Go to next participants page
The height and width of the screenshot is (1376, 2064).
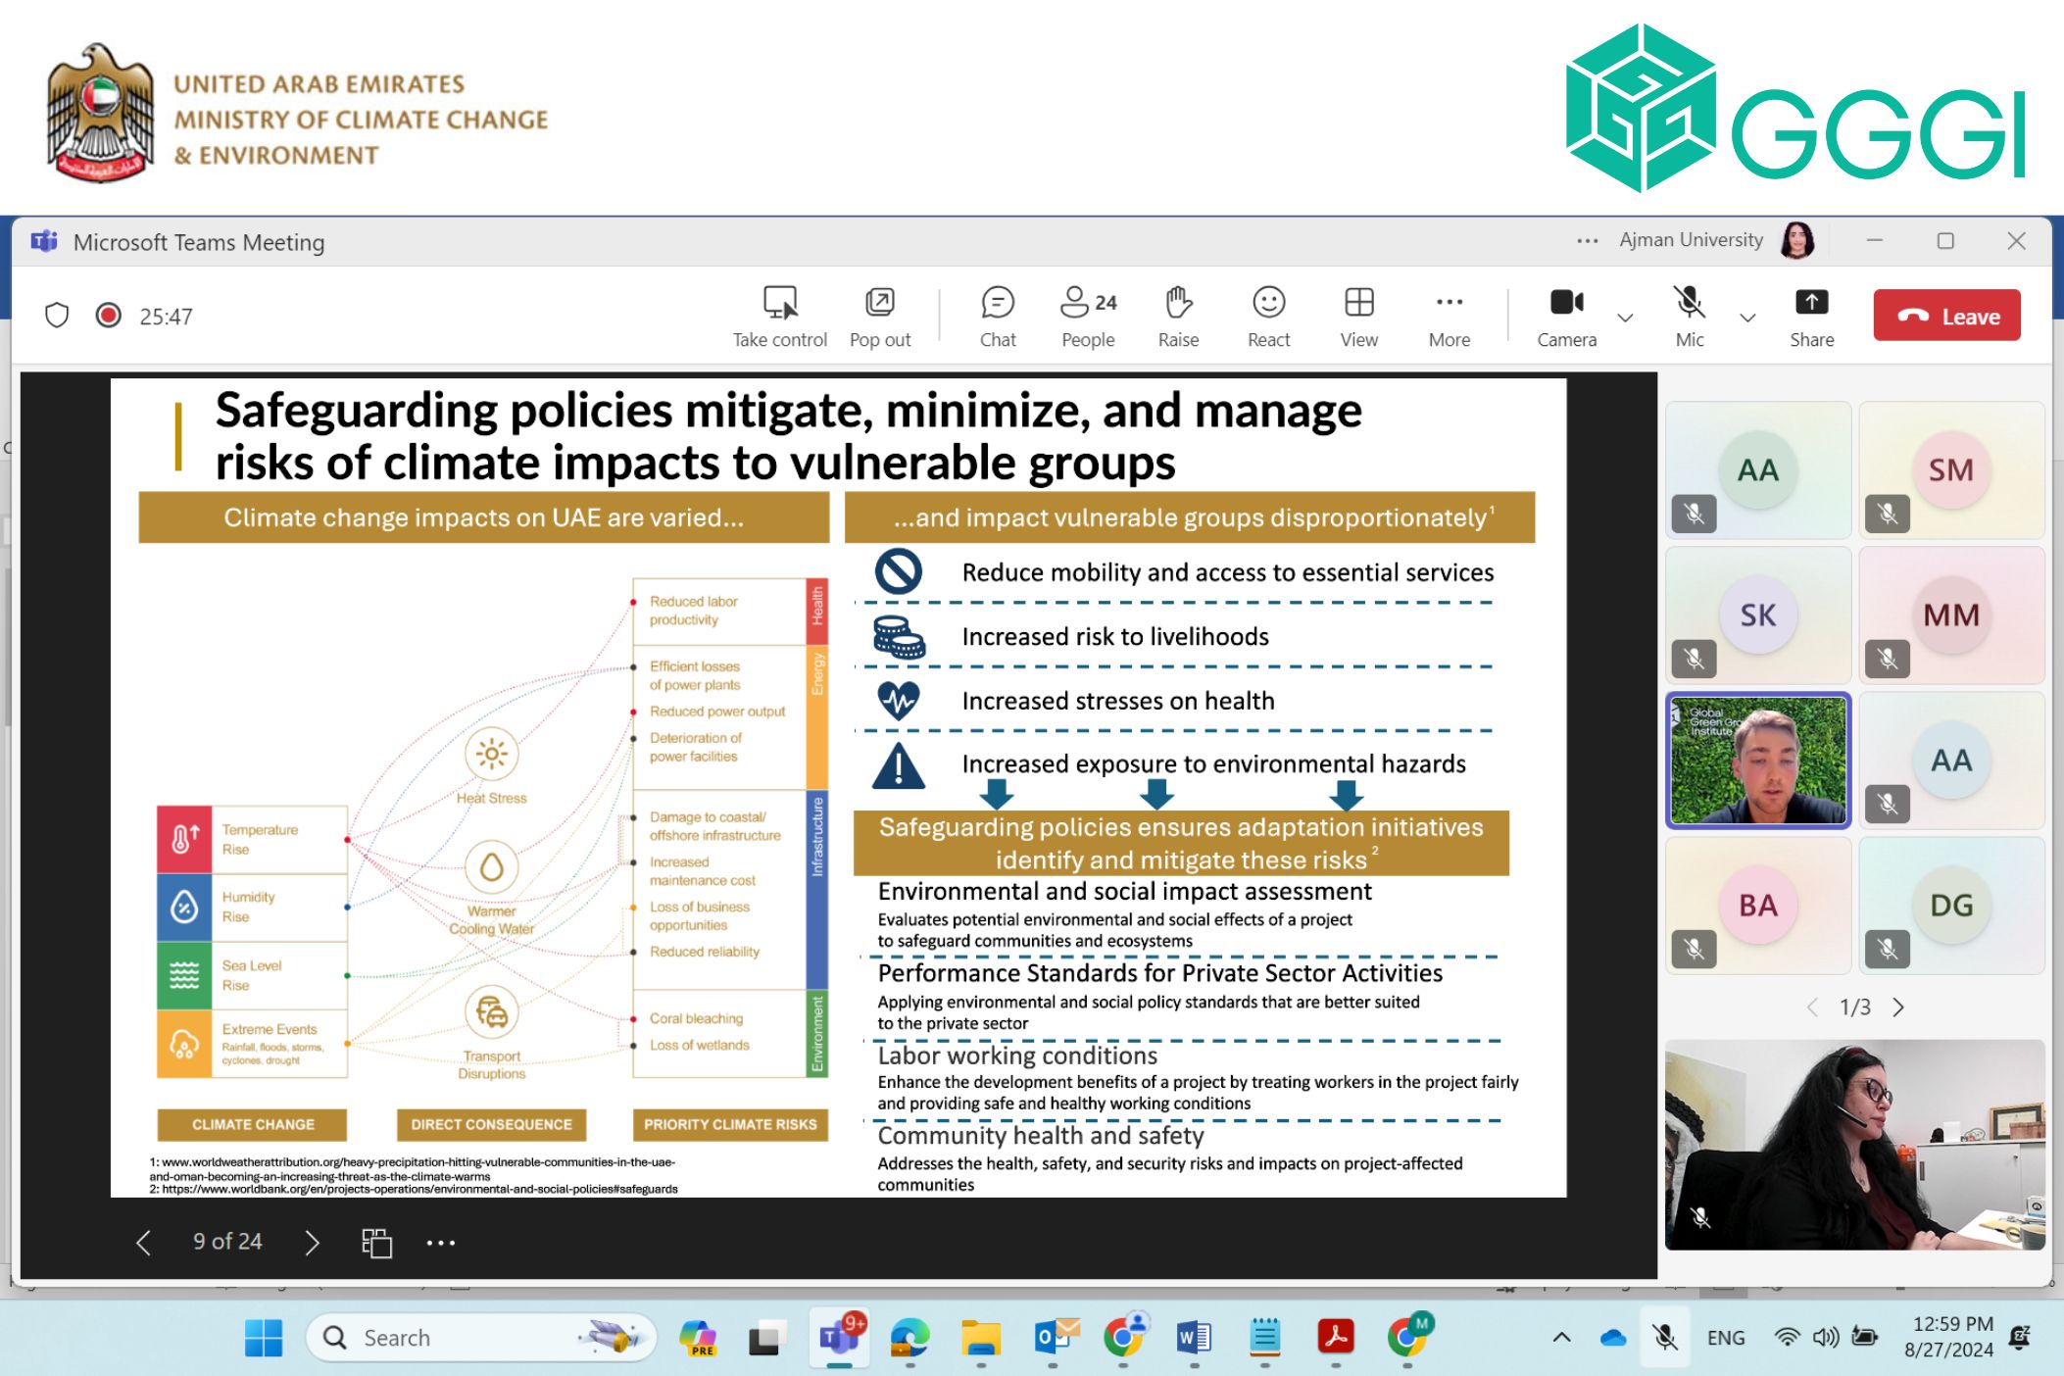tap(1898, 1007)
